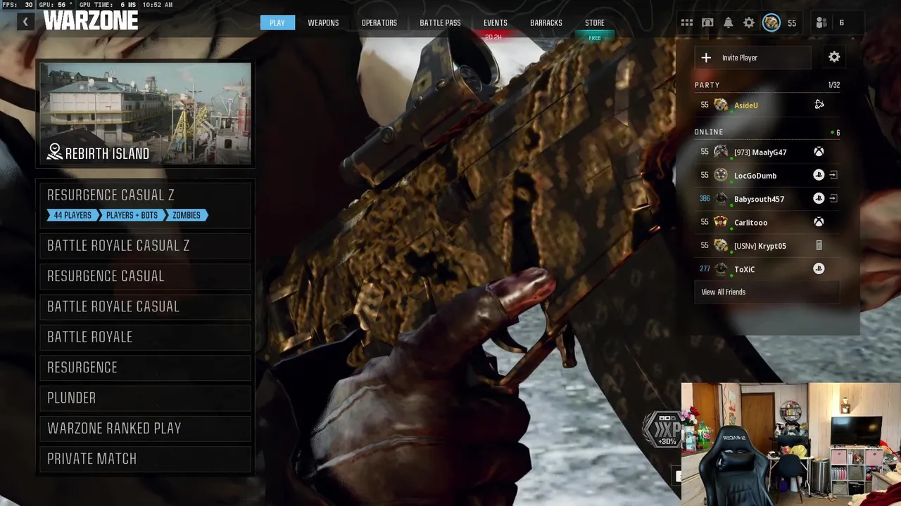901x506 pixels.
Task: Select Resurgence playlist
Action: click(x=145, y=368)
